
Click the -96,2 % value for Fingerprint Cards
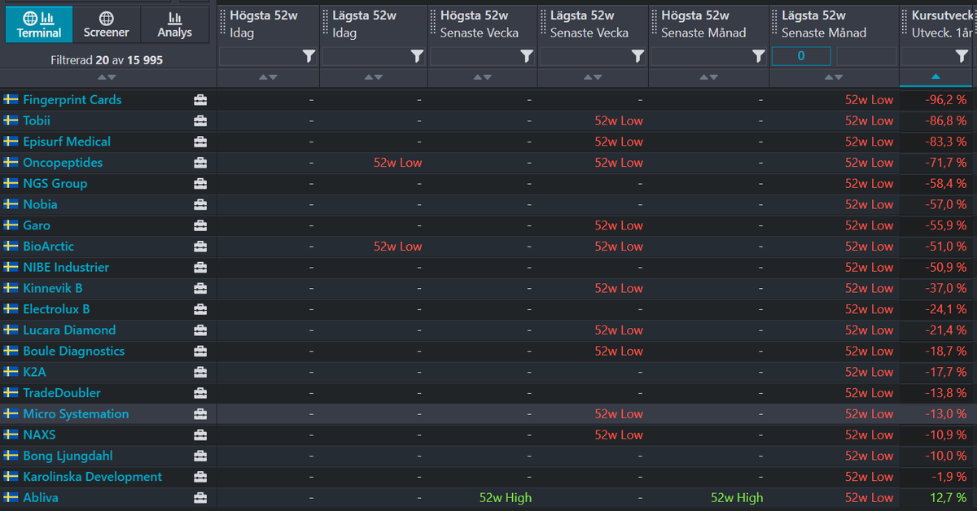point(946,100)
